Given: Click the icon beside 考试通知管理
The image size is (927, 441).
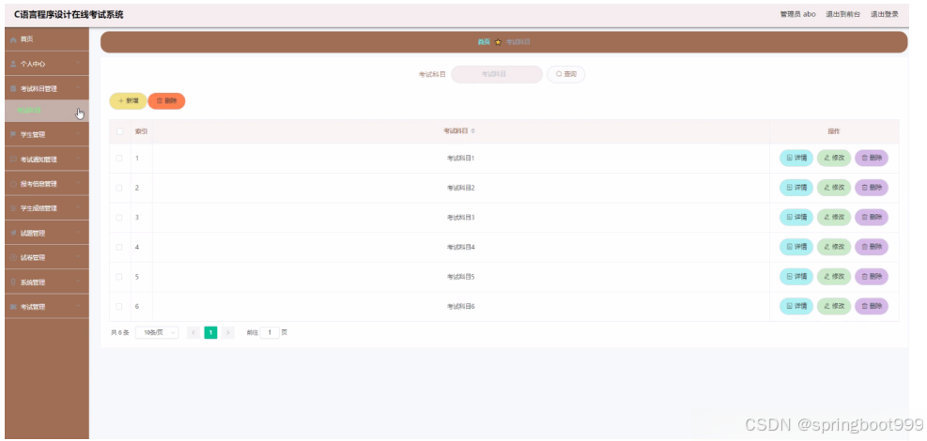Looking at the screenshot, I should click(x=13, y=160).
